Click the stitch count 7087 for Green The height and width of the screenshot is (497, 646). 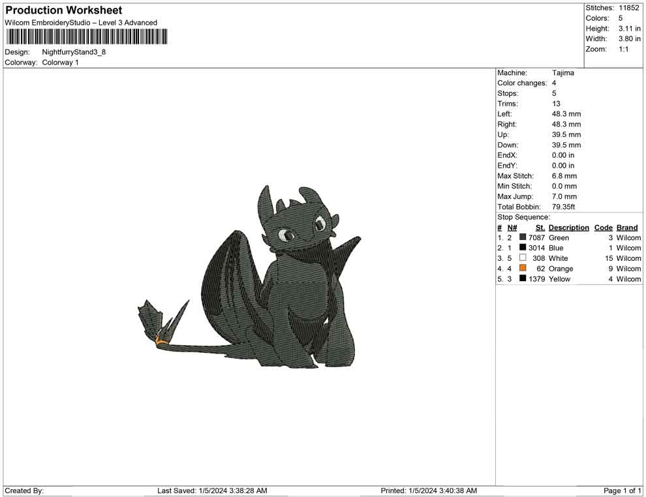pyautogui.click(x=536, y=237)
